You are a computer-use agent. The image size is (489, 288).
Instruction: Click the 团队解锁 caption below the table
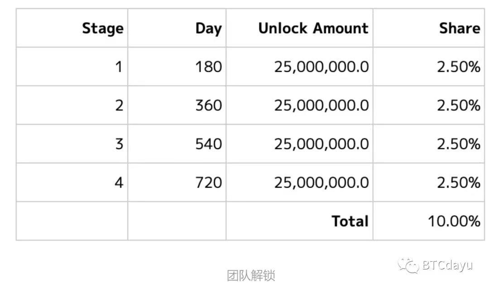coord(251,275)
